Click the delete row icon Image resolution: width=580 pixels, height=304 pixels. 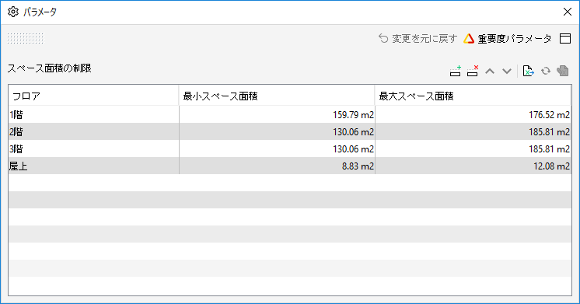(x=473, y=71)
